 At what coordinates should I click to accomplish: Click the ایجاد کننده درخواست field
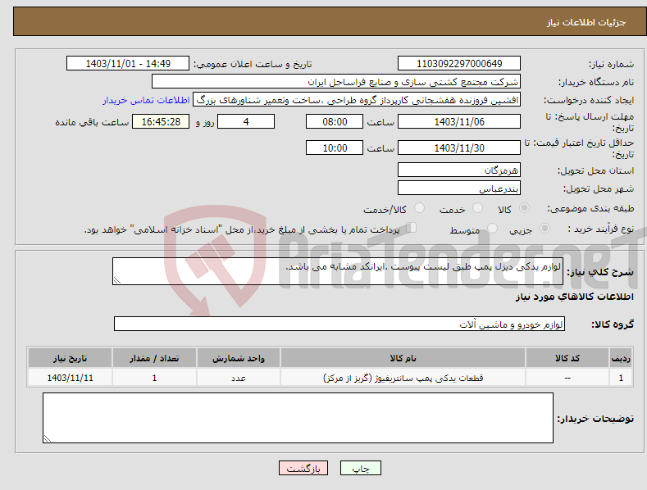357,100
